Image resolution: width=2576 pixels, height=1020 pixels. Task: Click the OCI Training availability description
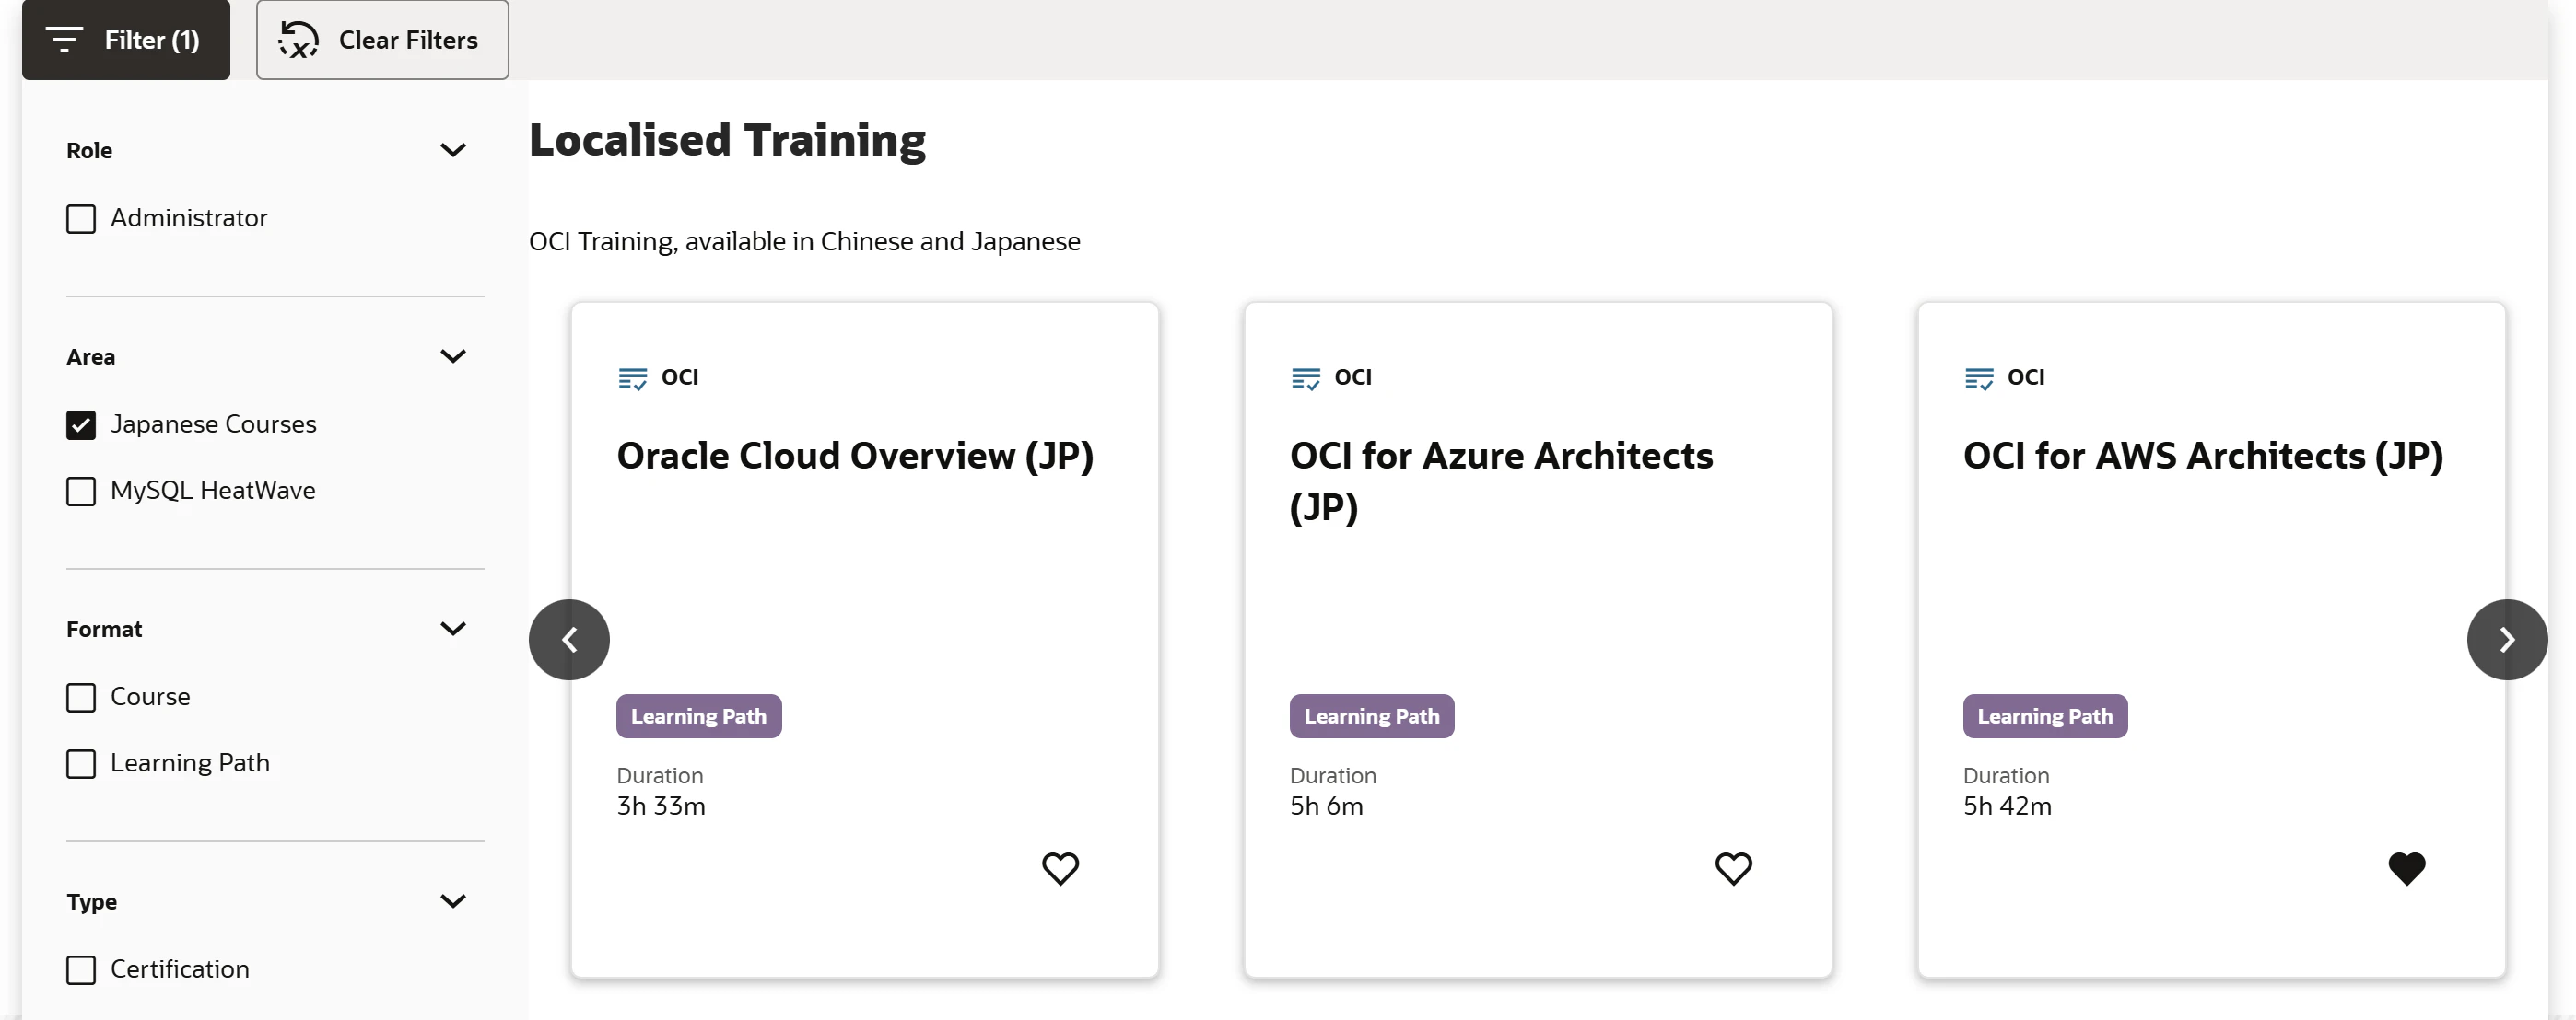(x=804, y=242)
